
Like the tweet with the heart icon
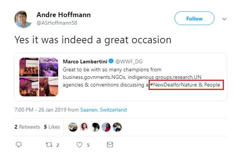coord(79,145)
